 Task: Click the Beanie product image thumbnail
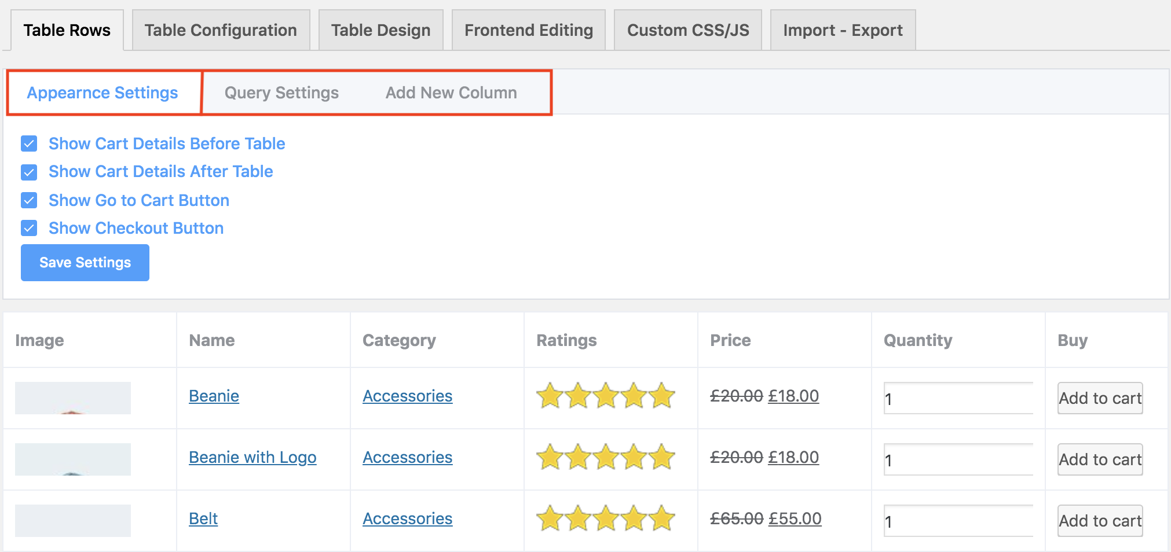pos(73,398)
